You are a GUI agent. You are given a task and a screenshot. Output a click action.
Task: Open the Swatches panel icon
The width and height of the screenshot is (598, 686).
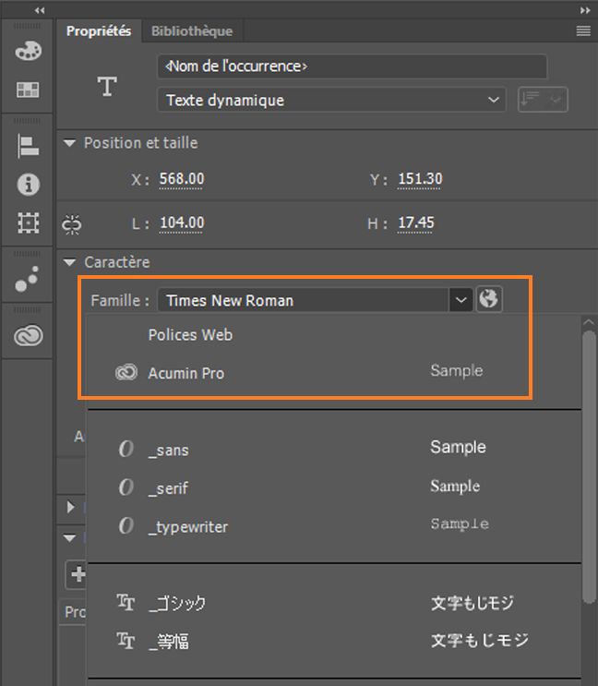(28, 90)
